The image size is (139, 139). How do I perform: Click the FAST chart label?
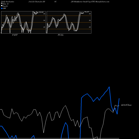15,35
